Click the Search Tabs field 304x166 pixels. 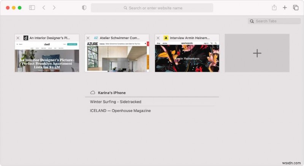[274, 21]
